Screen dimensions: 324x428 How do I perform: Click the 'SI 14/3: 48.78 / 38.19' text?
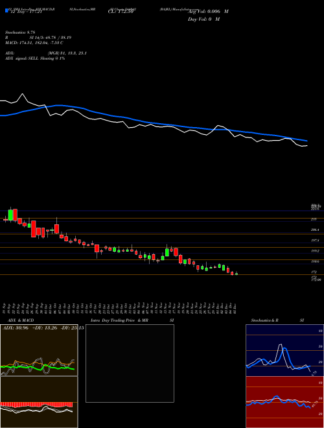pyautogui.click(x=50, y=38)
